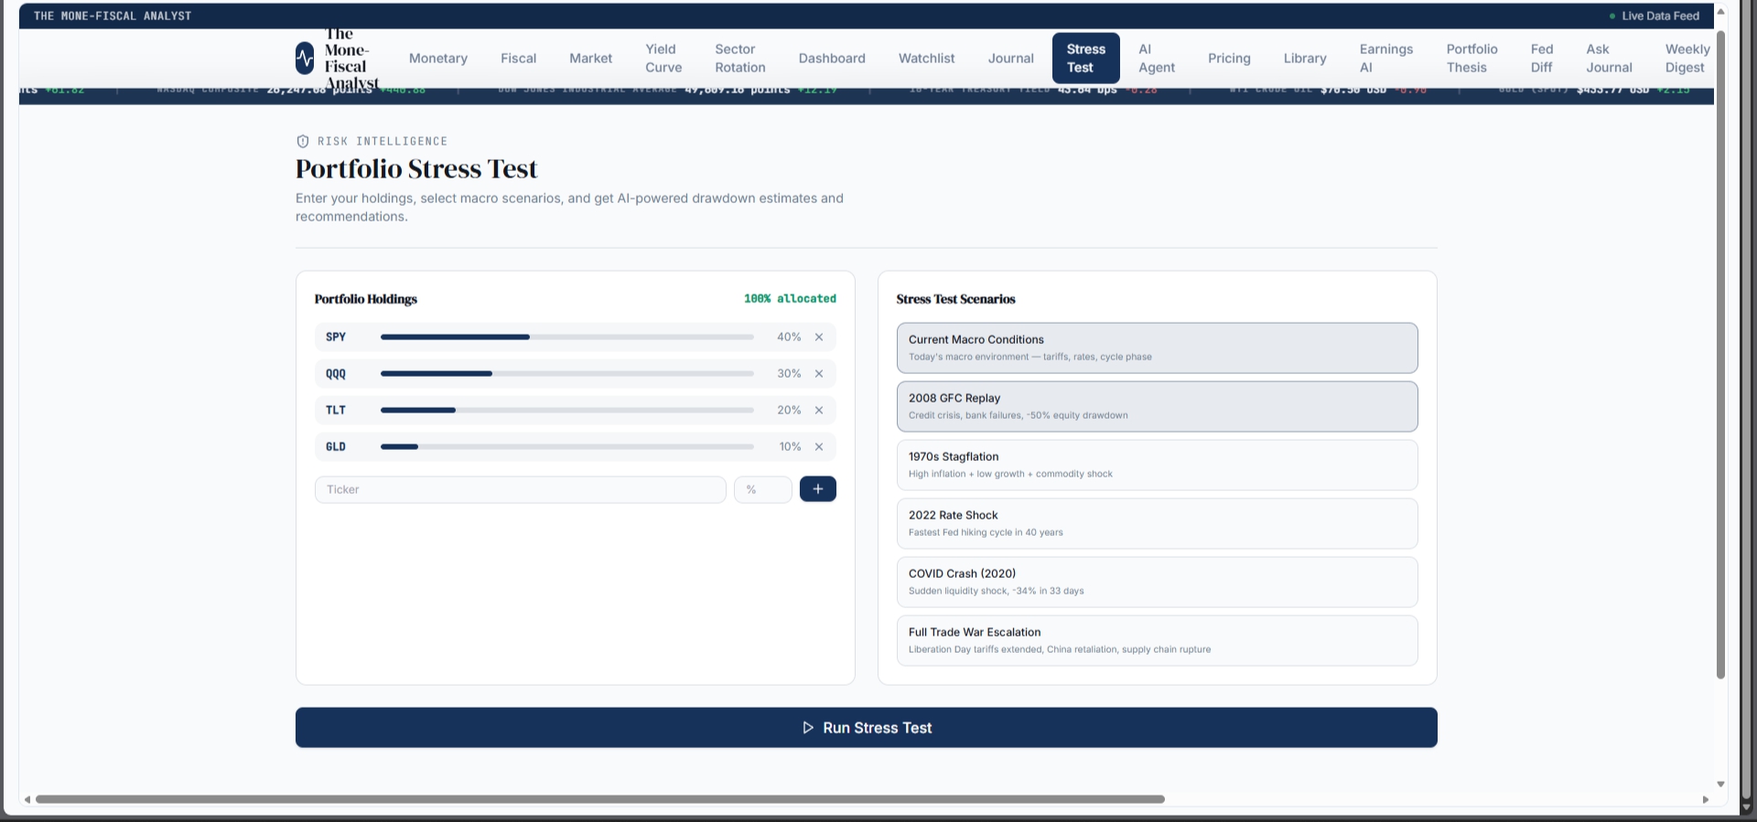
Task: Select the COVID Crash (2020) scenario
Action: click(1157, 582)
